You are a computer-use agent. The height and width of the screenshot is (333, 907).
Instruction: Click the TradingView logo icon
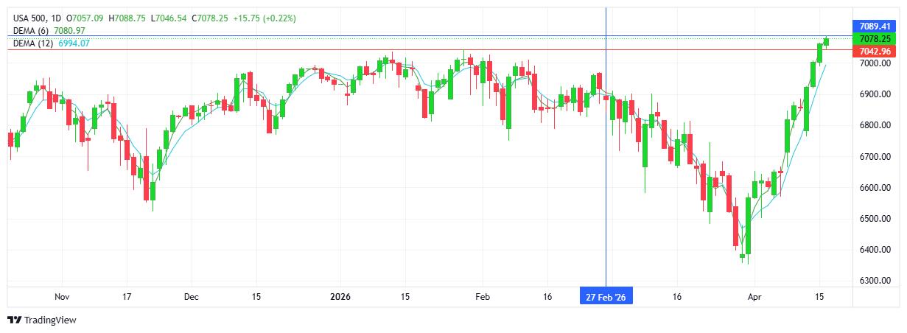(x=14, y=320)
